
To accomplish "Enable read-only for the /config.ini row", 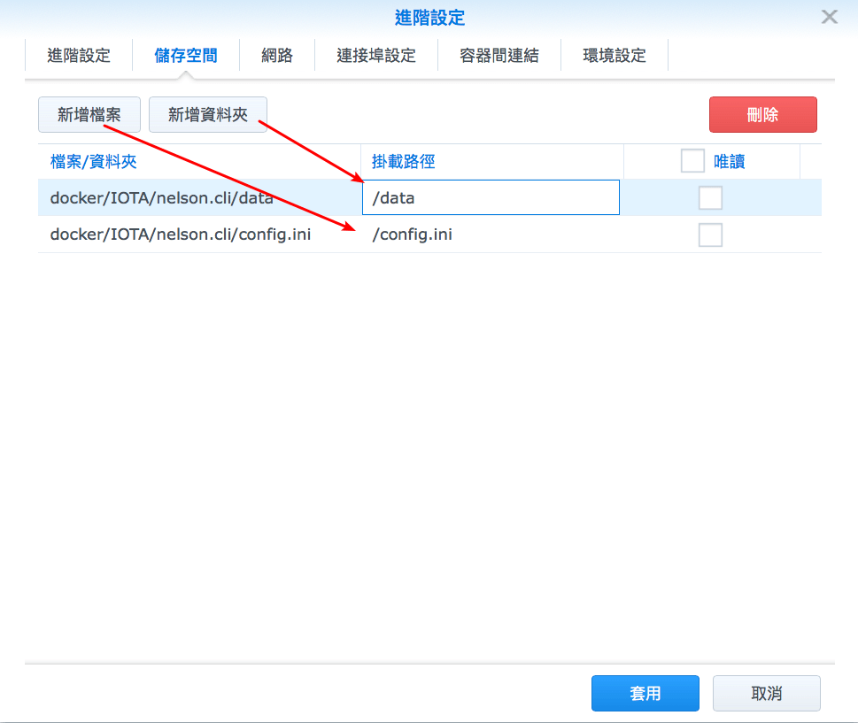I will pyautogui.click(x=710, y=235).
